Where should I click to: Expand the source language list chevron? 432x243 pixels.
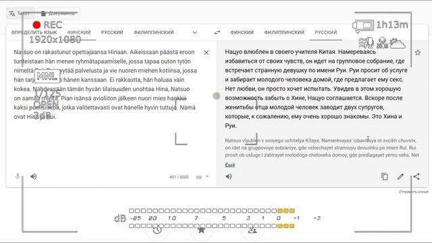tap(194, 32)
